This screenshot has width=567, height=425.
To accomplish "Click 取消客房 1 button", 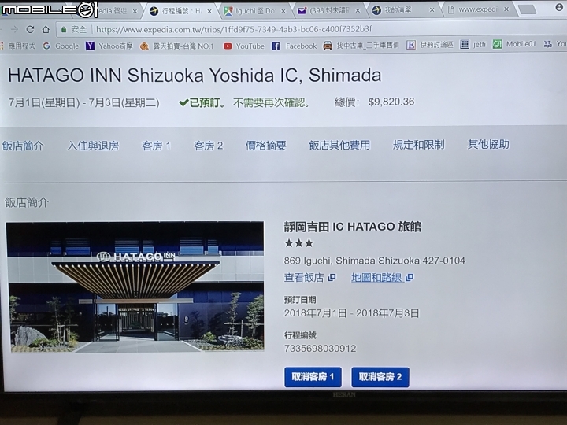I will click(313, 377).
